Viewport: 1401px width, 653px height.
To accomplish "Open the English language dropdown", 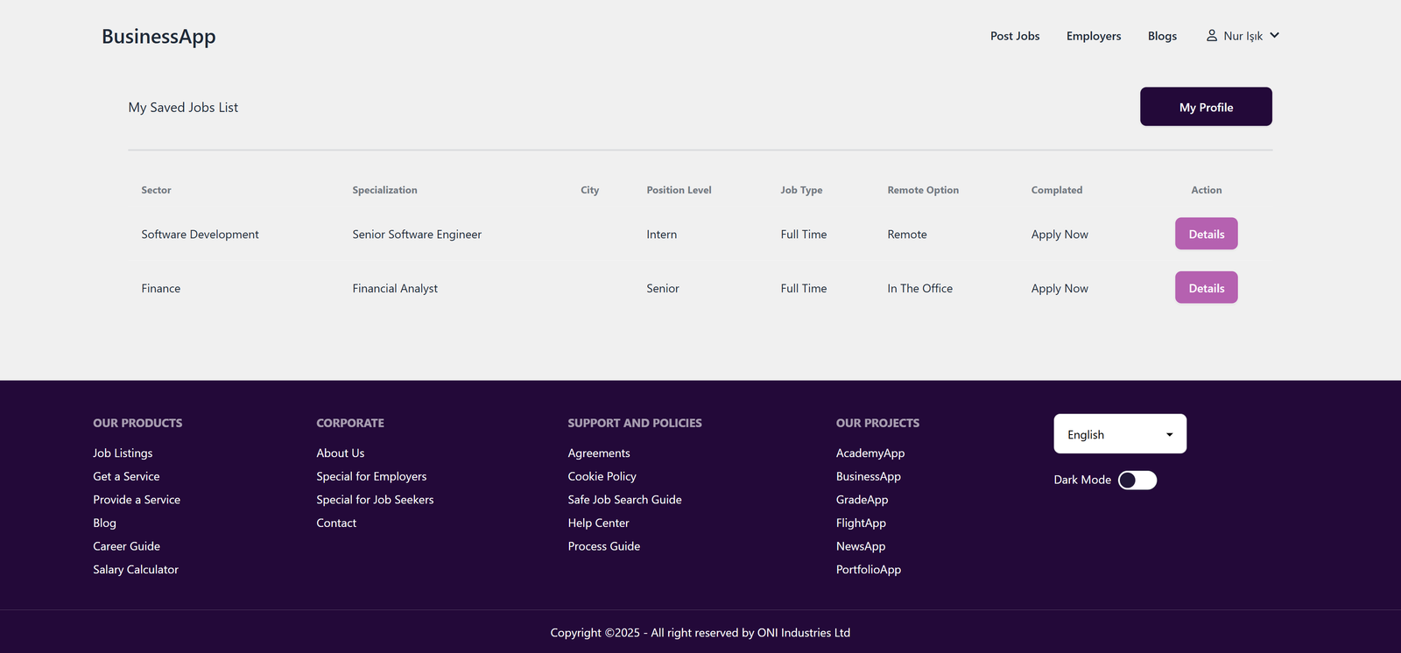I will tap(1119, 434).
